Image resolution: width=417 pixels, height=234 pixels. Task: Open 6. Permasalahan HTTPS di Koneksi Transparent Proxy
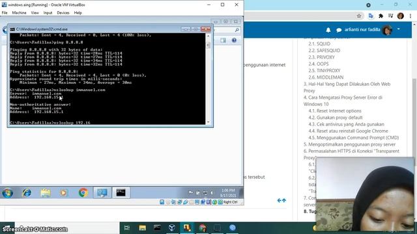351,154
